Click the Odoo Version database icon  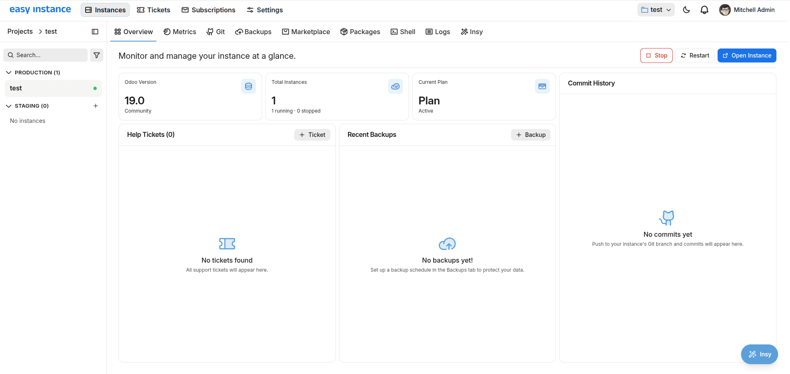click(x=249, y=86)
